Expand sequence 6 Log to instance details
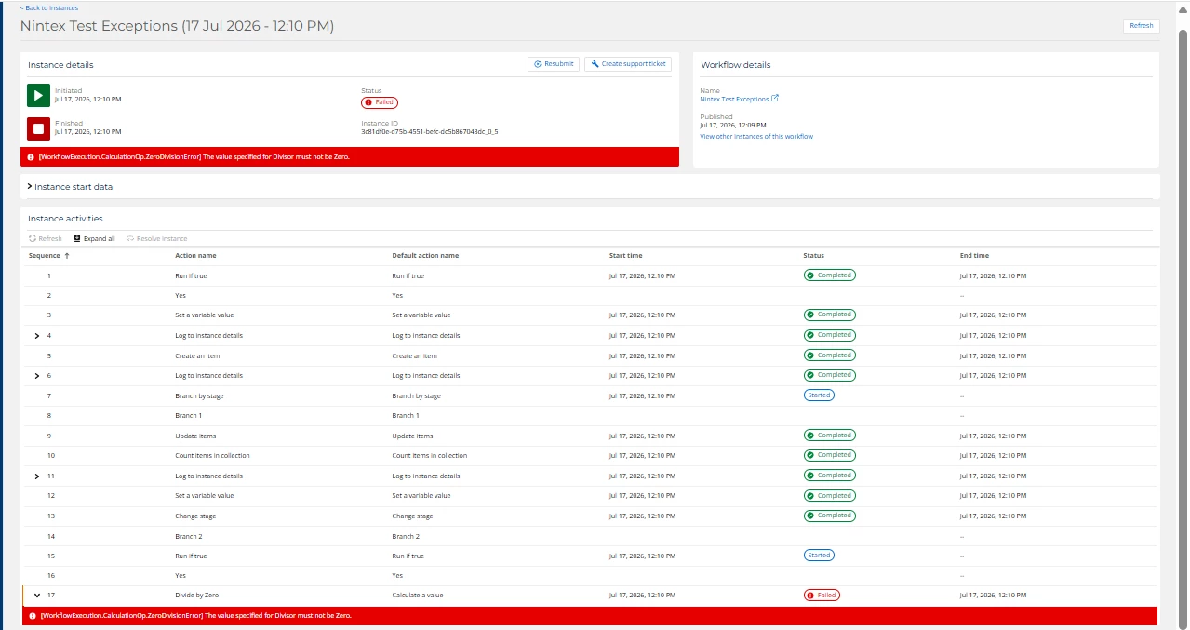Viewport: 1190px width, 630px height. [x=37, y=376]
